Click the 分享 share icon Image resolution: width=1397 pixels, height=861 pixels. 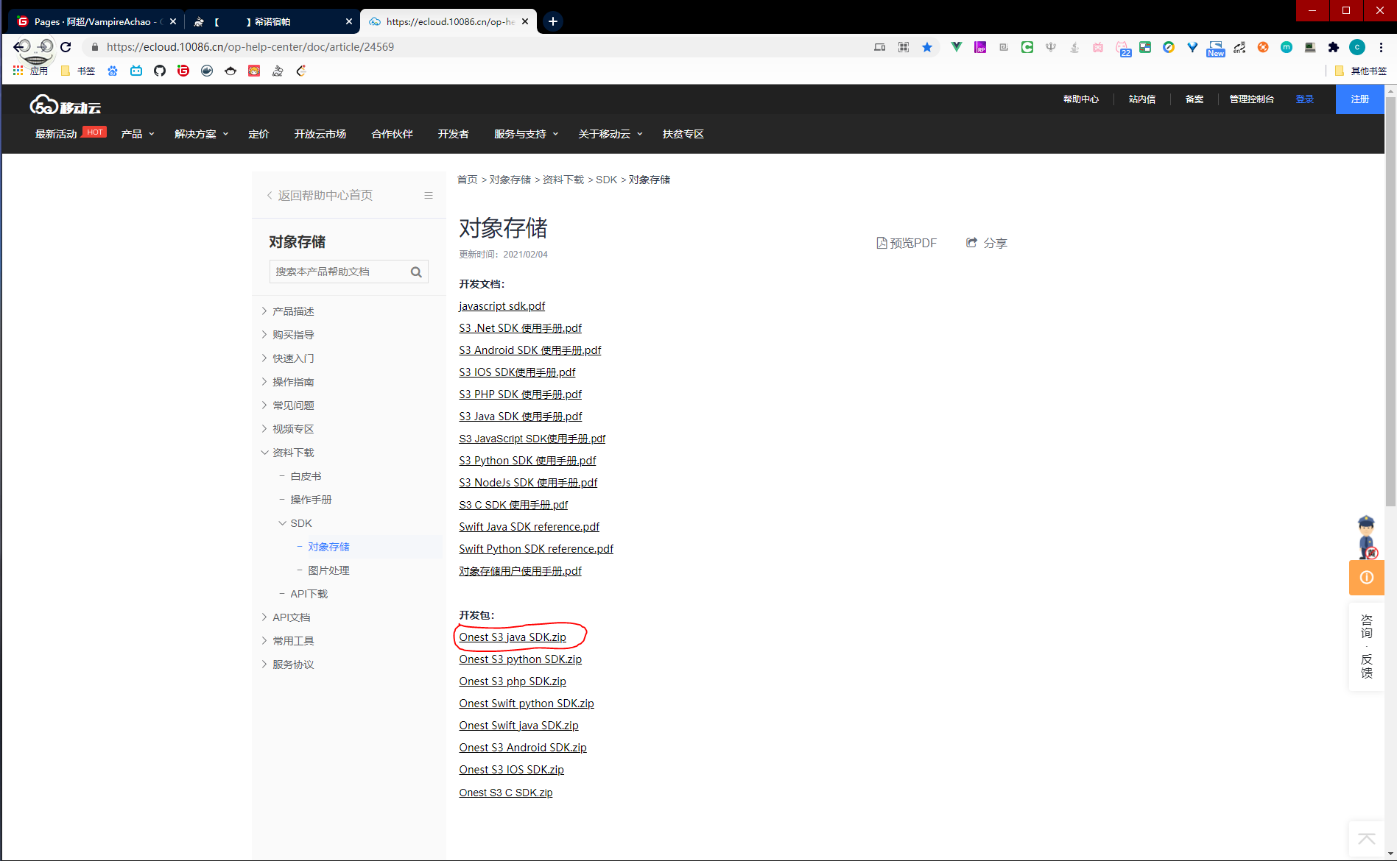971,242
